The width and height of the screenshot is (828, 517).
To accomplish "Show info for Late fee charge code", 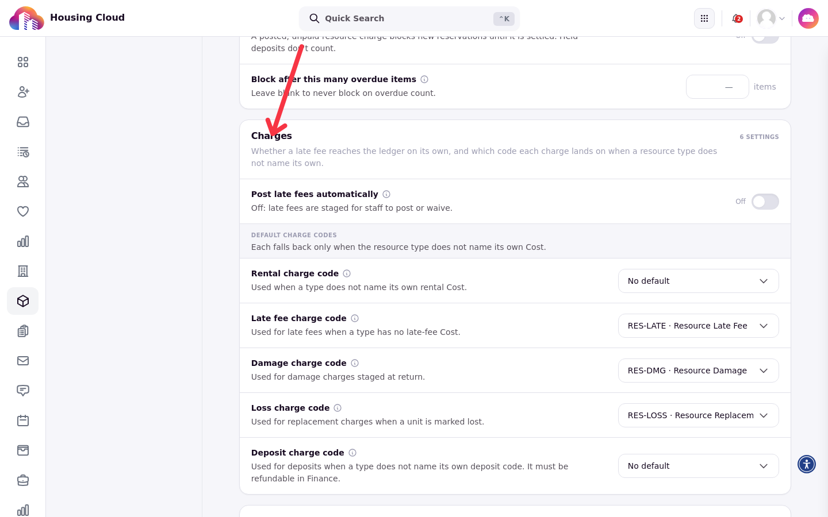I will coord(355,318).
